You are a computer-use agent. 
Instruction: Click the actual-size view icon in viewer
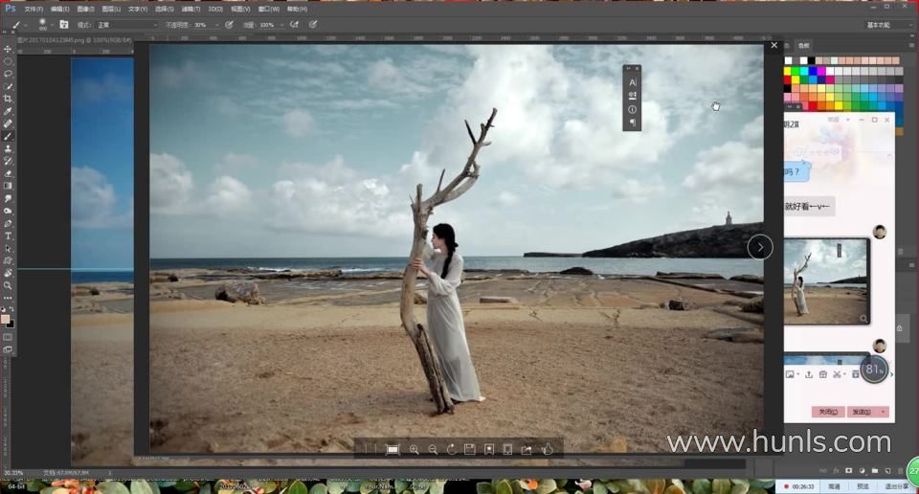coord(392,449)
